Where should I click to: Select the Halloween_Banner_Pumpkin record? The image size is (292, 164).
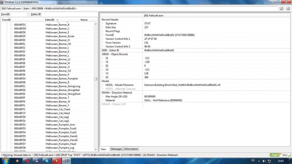tap(62, 79)
